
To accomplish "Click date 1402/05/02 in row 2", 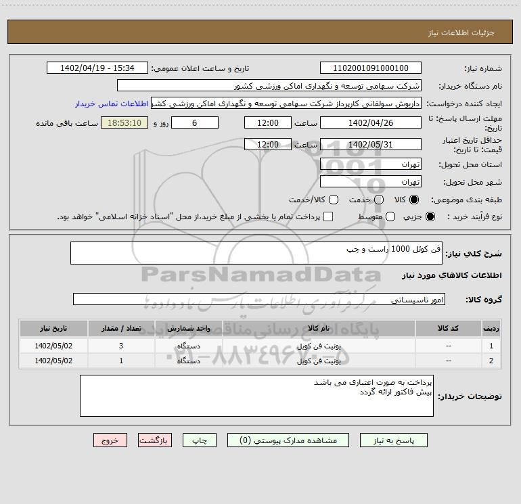I will (x=53, y=361).
